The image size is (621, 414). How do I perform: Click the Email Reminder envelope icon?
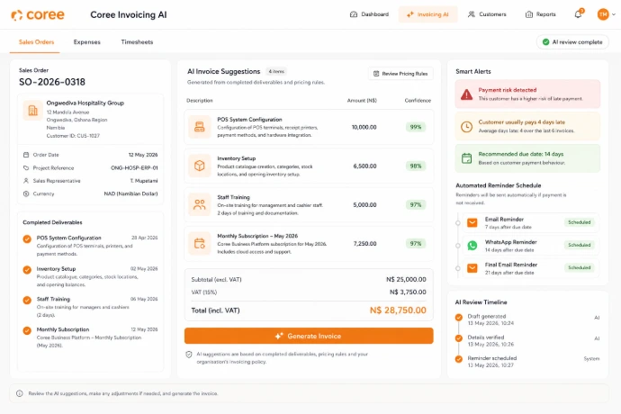(x=472, y=222)
